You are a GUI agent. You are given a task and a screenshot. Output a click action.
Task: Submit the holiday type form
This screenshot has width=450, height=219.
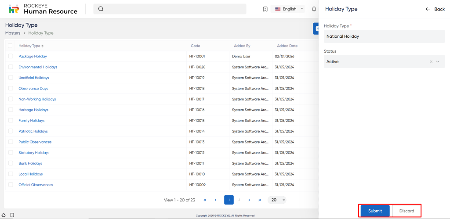pos(375,211)
